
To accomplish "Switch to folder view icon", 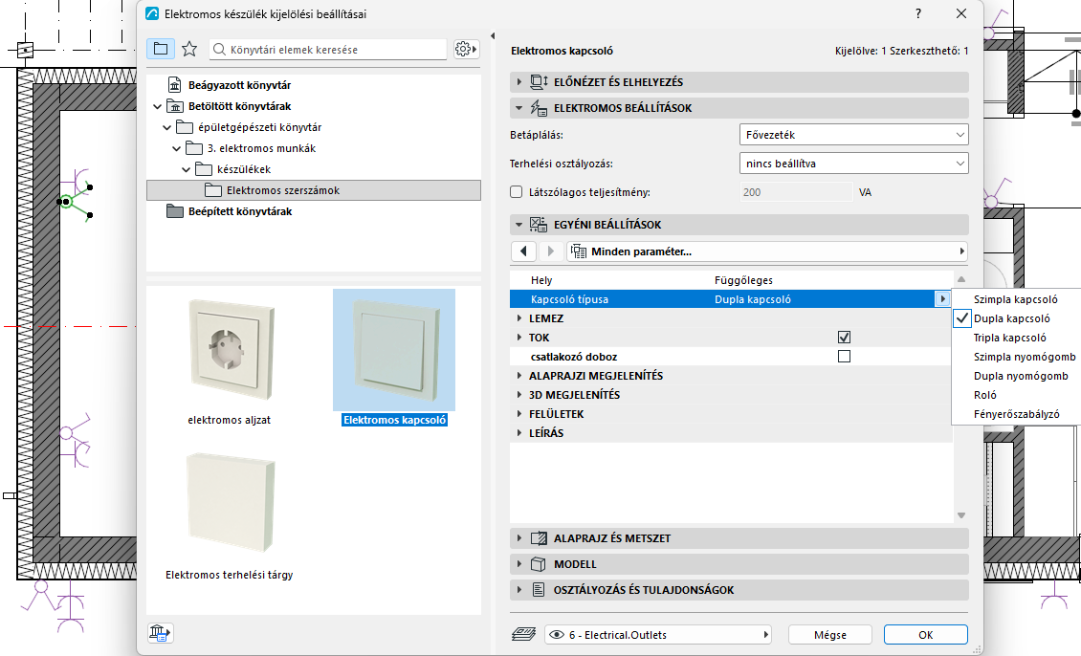I will (x=161, y=49).
